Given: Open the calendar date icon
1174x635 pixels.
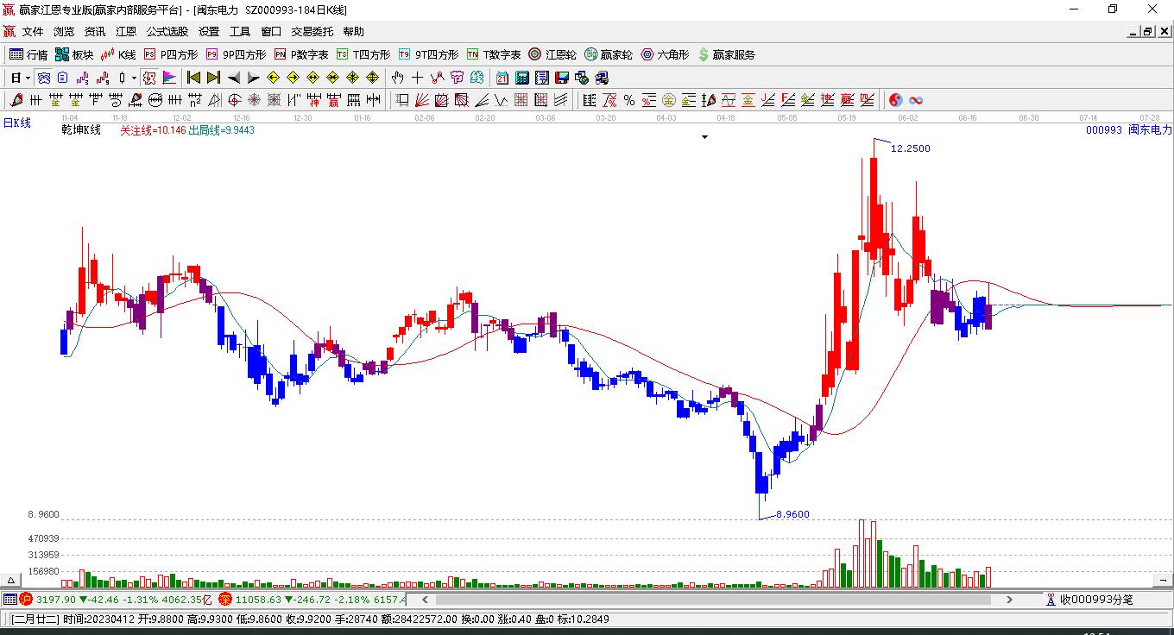Looking at the screenshot, I should tap(502, 78).
